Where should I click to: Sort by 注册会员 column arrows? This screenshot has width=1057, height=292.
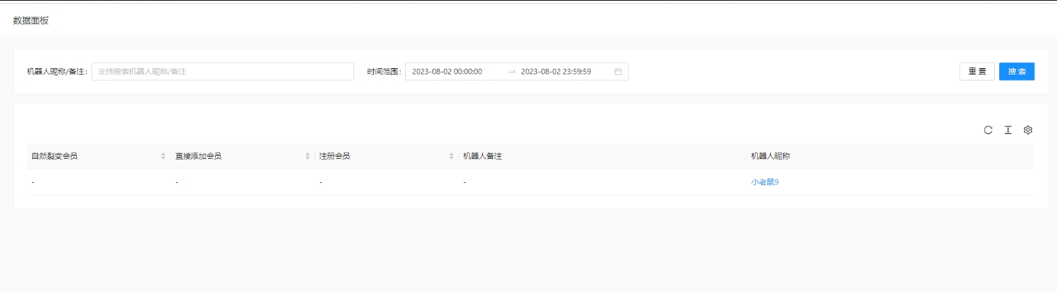(451, 156)
